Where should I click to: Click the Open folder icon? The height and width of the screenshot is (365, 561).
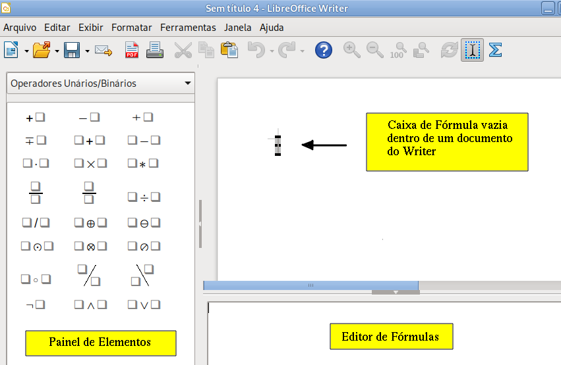[x=42, y=50]
